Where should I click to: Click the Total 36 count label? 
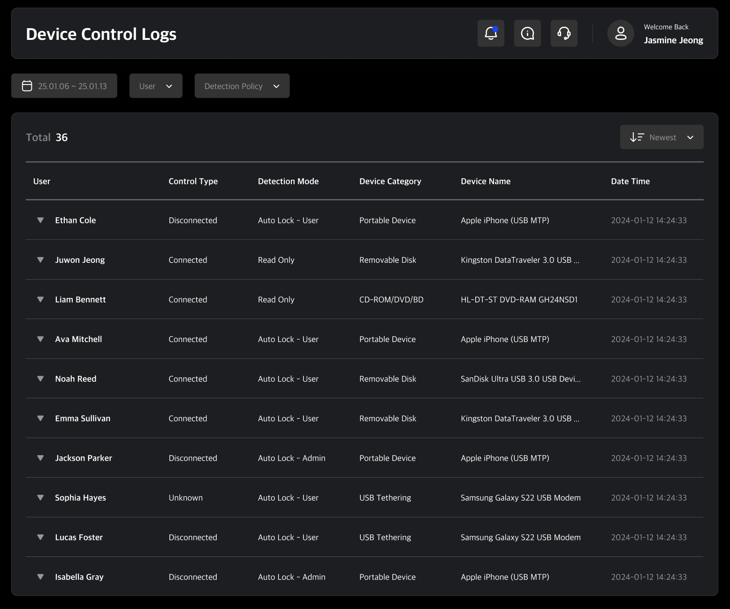46,137
